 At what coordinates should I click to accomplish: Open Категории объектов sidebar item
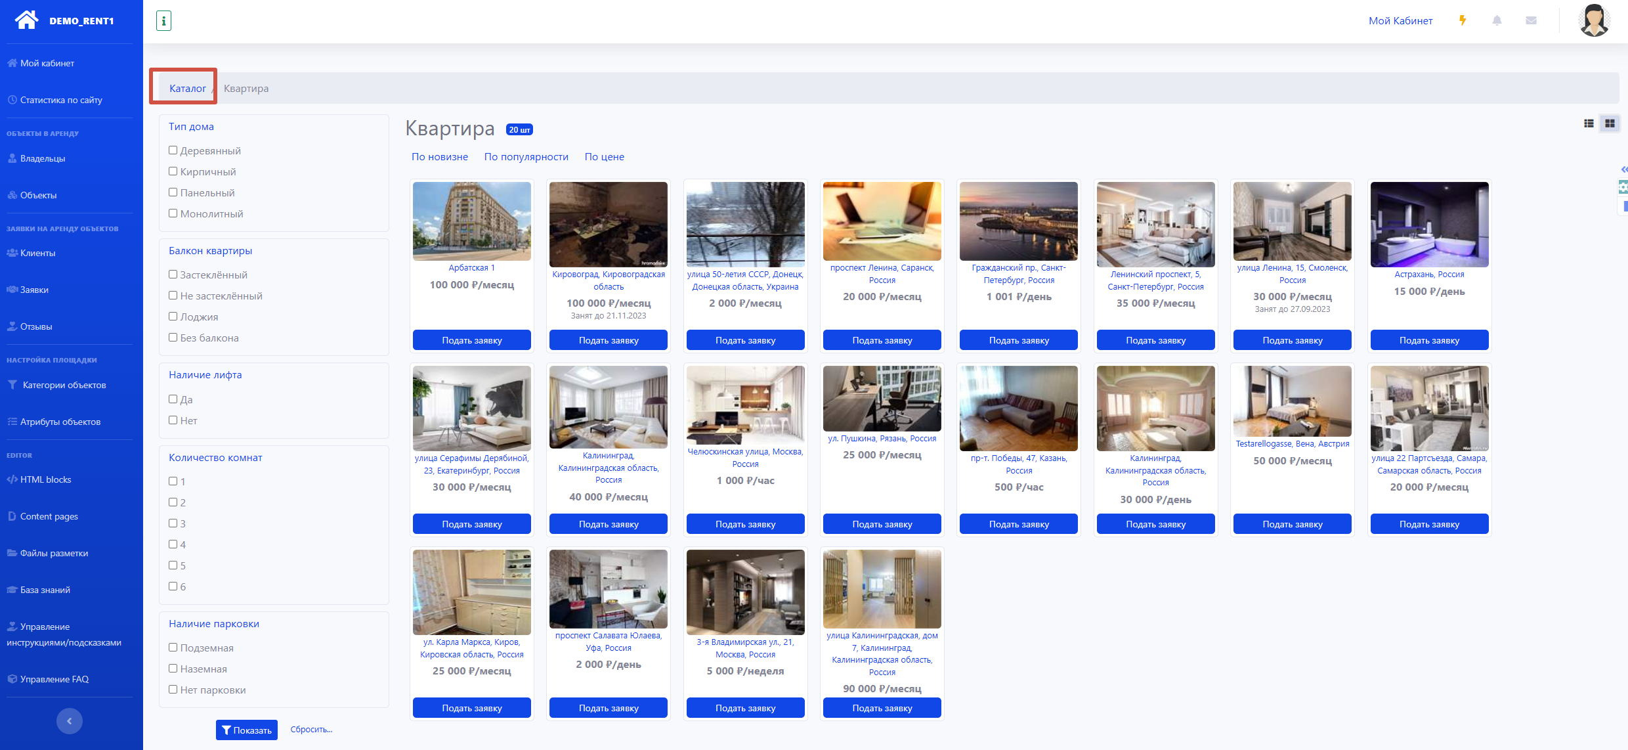pyautogui.click(x=64, y=385)
